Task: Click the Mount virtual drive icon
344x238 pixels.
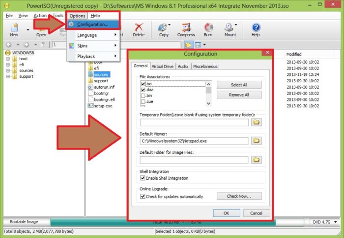Action: pos(230,27)
